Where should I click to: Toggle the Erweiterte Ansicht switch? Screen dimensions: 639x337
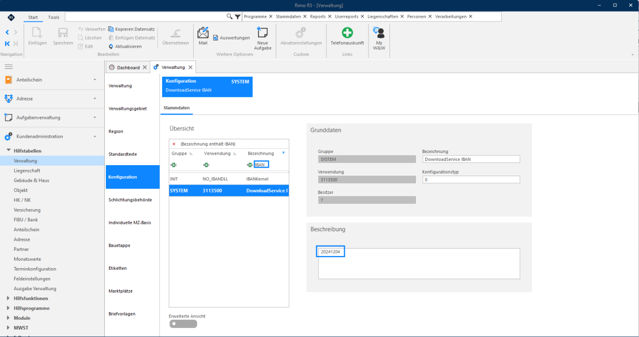183,324
